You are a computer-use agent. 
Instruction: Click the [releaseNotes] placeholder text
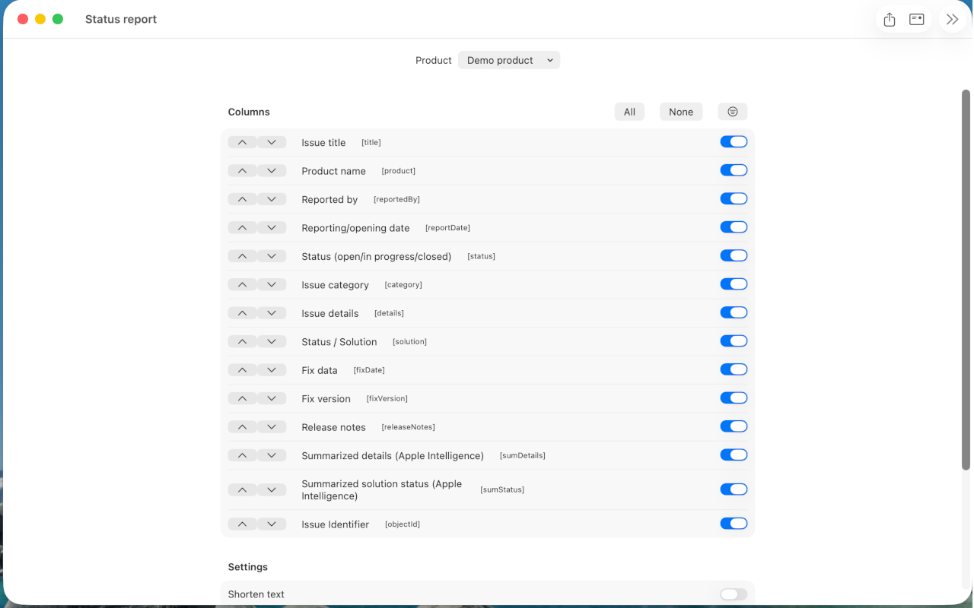tap(408, 427)
